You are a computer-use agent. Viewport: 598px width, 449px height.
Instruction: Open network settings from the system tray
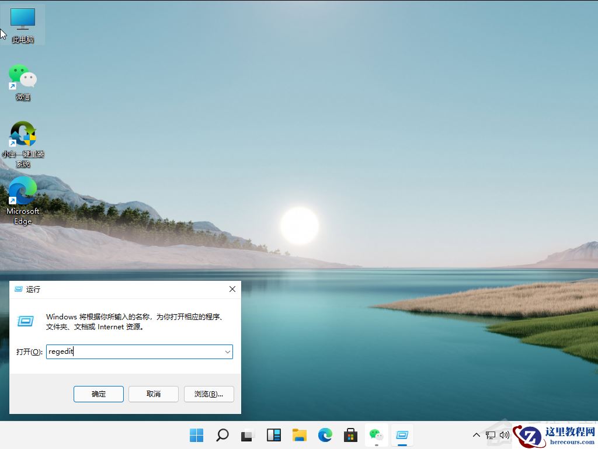[491, 435]
